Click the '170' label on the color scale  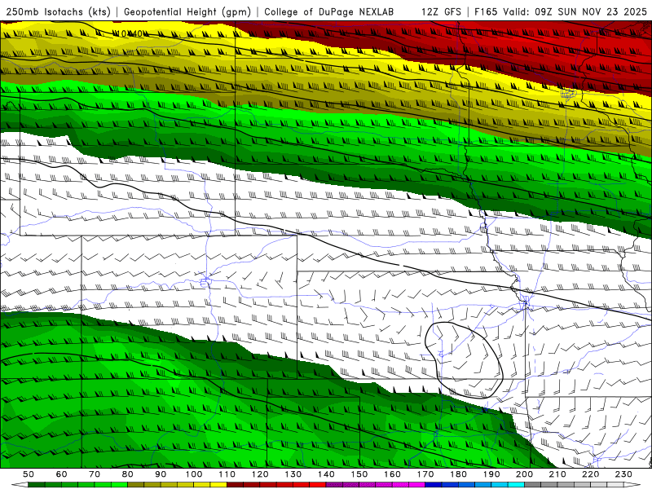(425, 474)
